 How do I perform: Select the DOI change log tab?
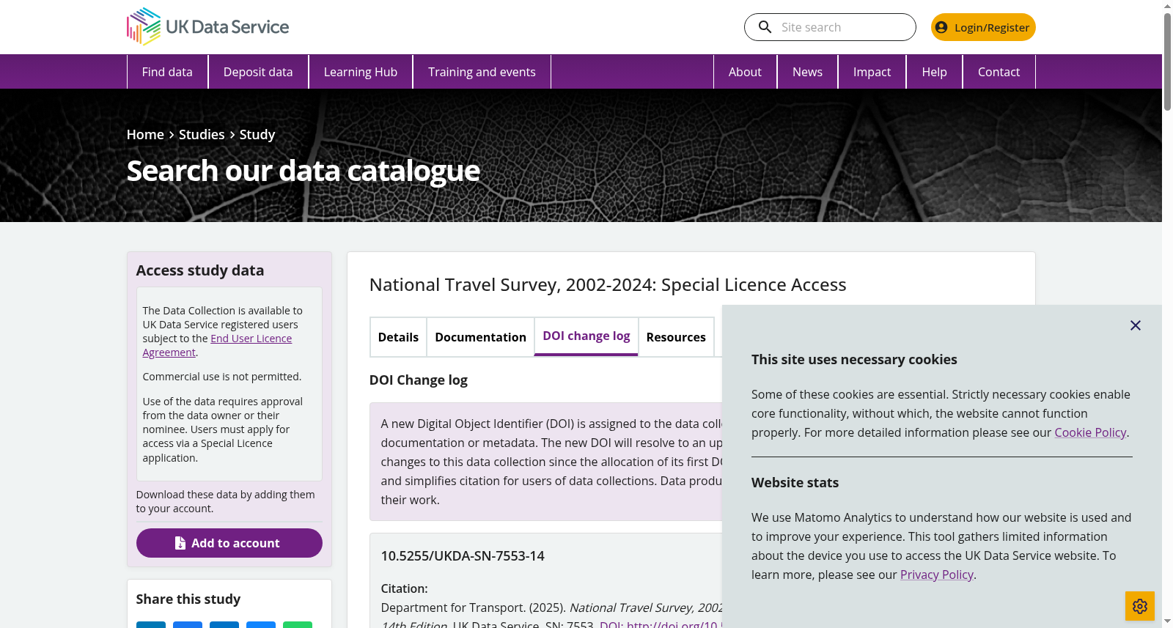point(586,336)
